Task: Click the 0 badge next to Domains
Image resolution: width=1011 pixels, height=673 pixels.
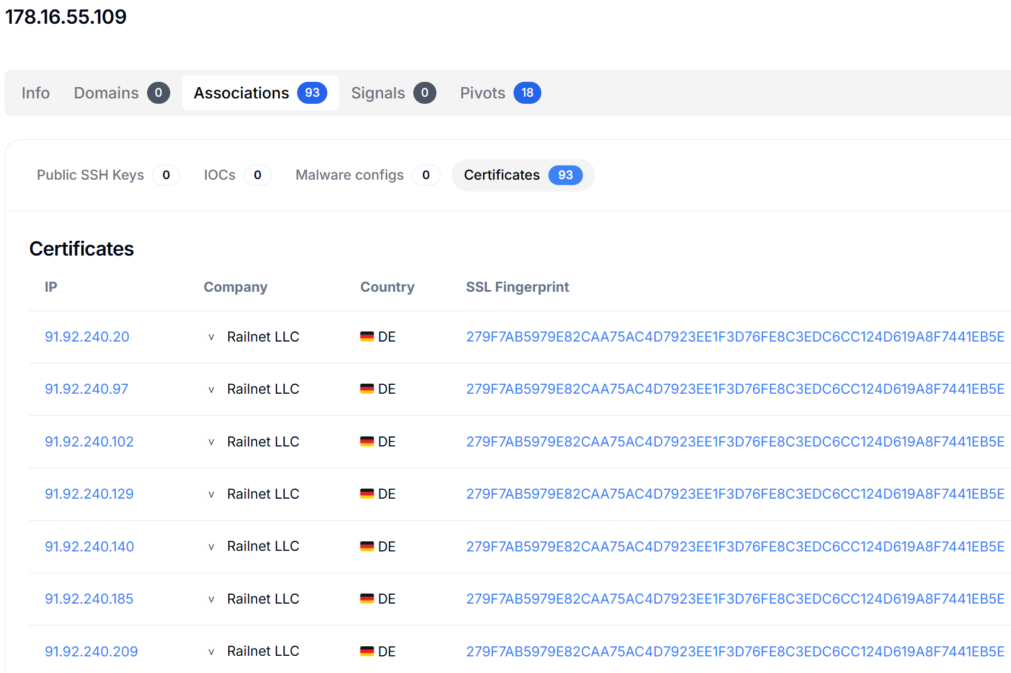Action: pos(158,93)
